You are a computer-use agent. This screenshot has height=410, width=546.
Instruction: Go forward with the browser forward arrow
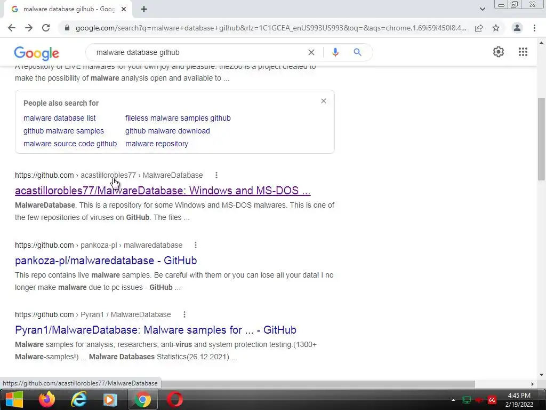coord(29,28)
